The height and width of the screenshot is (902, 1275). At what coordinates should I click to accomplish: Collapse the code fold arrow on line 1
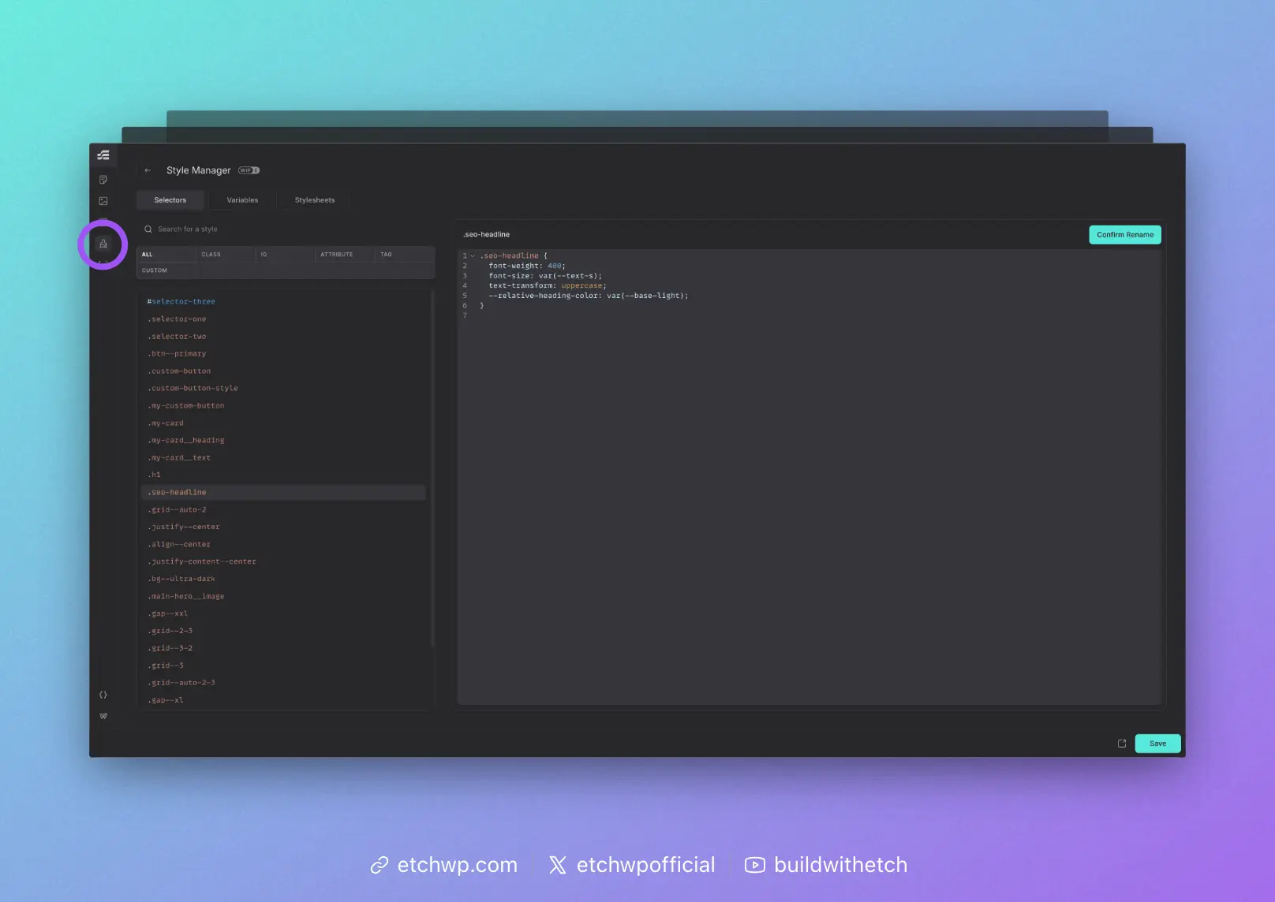(473, 255)
